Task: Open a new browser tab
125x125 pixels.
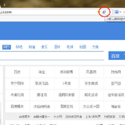Action: pyautogui.click(x=5, y=5)
